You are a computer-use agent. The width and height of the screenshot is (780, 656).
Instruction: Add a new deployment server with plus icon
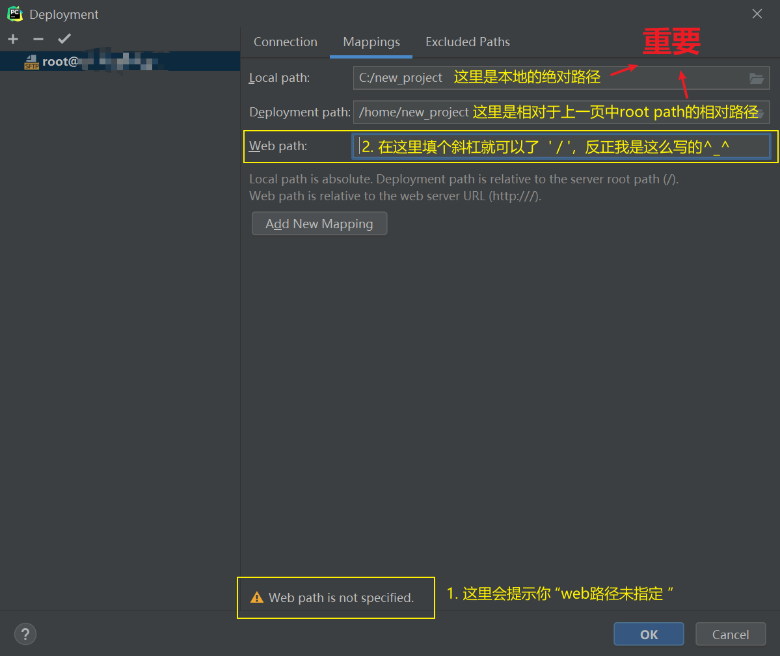pos(14,39)
